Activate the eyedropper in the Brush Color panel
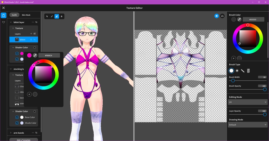Viewport: 269px width, 141px height. 239,19
